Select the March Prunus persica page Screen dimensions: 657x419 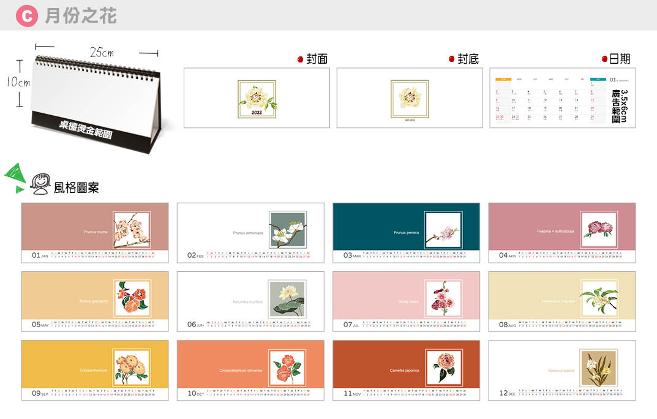pos(406,233)
